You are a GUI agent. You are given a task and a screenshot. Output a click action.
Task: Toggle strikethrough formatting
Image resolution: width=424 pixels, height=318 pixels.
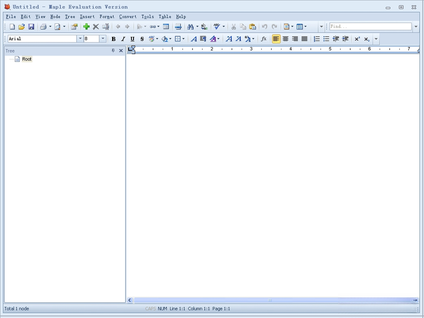click(142, 39)
